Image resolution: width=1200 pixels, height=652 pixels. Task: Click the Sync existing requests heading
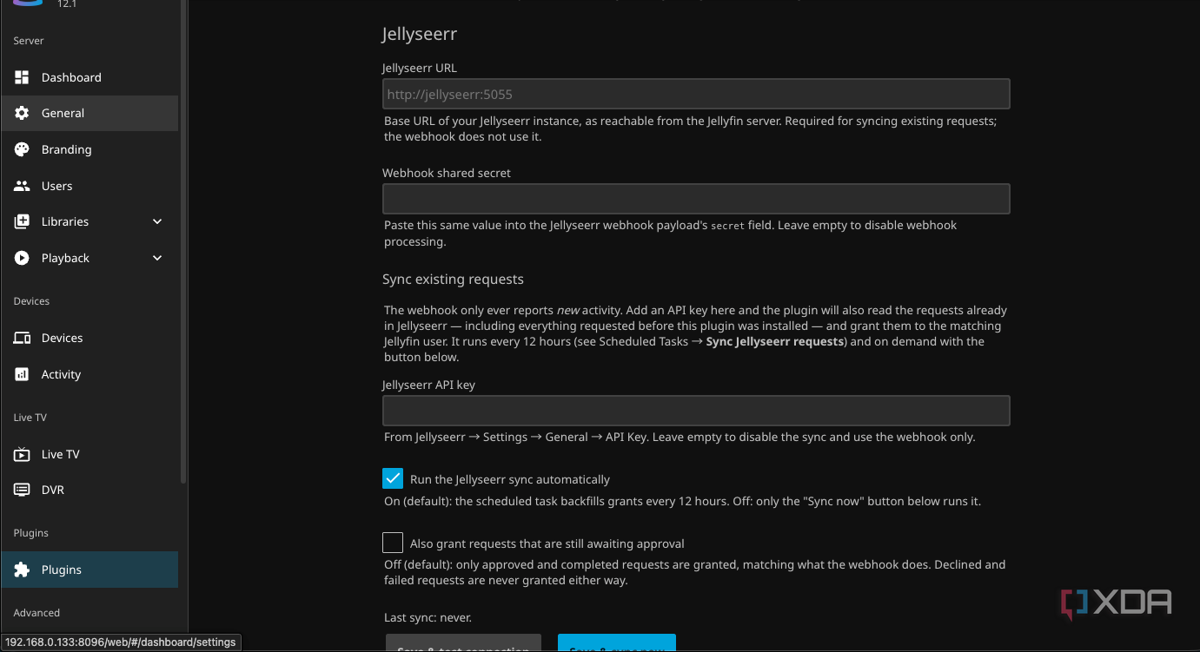453,280
